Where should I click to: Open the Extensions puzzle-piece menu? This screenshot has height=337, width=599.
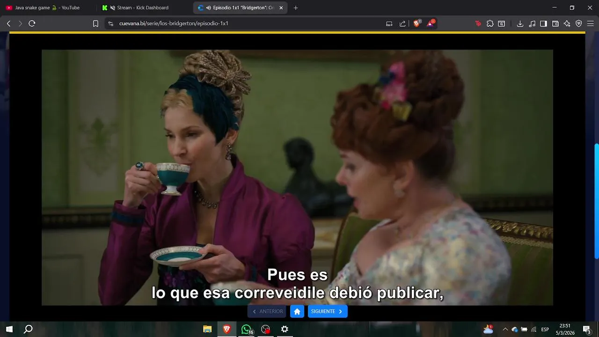pyautogui.click(x=490, y=23)
